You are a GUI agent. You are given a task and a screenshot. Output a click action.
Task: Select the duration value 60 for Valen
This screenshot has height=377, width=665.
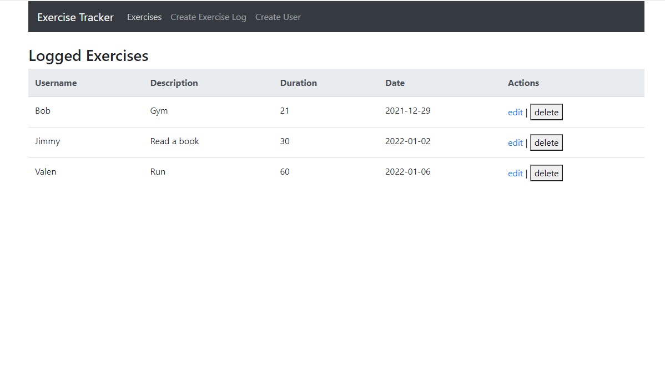point(284,171)
